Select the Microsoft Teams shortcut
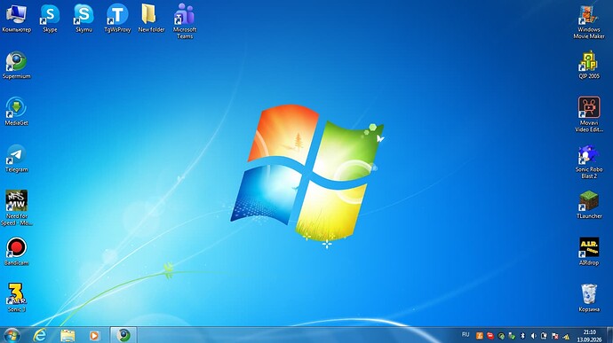The image size is (613, 343). (185, 21)
